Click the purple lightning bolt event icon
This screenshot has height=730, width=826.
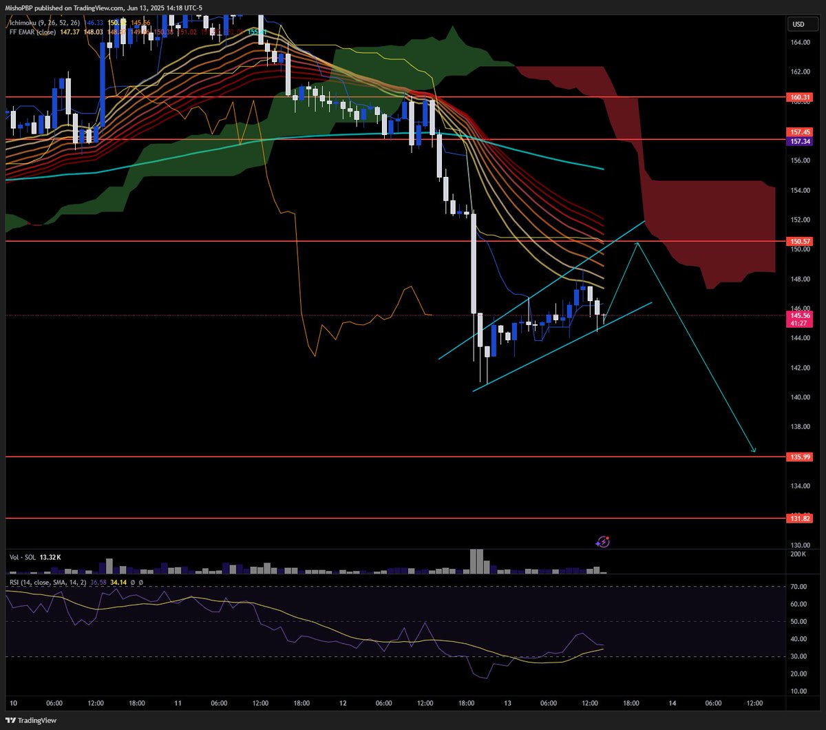tap(604, 542)
